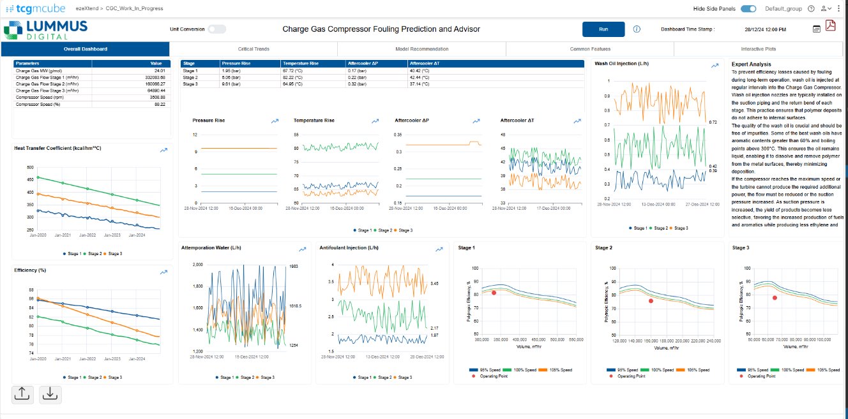Open the user account dropdown
The height and width of the screenshot is (419, 848).
(826, 9)
